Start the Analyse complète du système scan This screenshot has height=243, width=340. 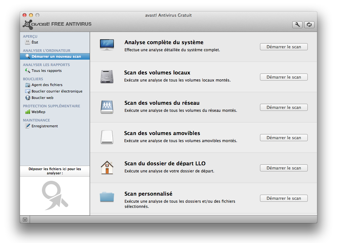coord(284,47)
